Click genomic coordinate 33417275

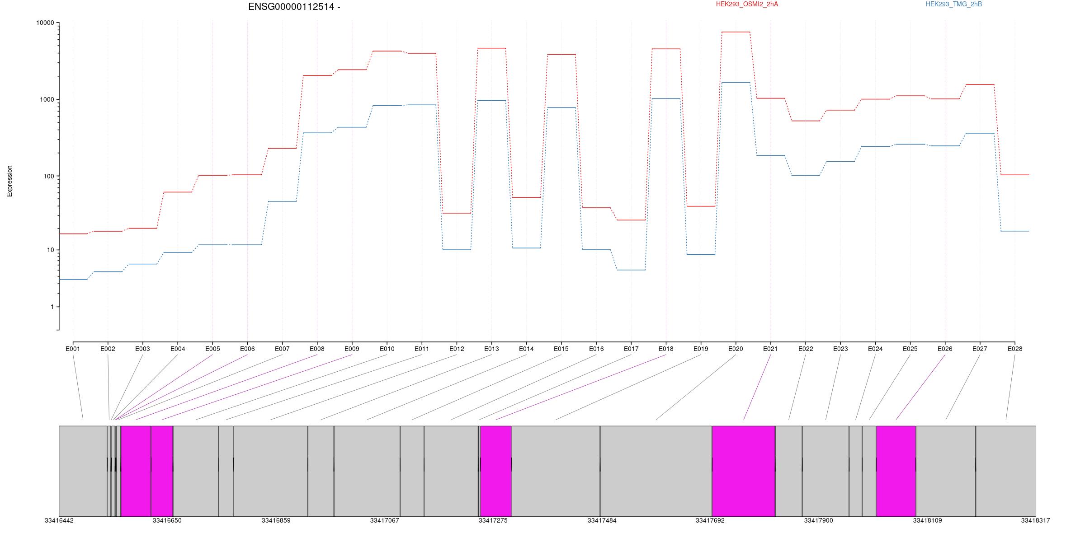tap(493, 520)
